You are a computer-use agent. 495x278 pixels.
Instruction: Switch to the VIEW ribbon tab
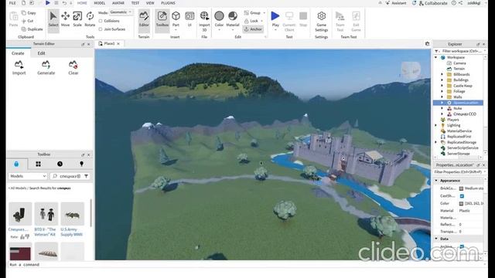pos(150,3)
